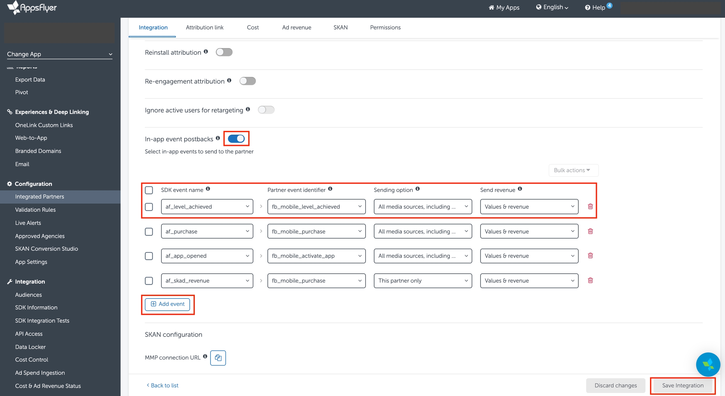
Task: Click trash icon for af_skad_revenue row
Action: 590,280
